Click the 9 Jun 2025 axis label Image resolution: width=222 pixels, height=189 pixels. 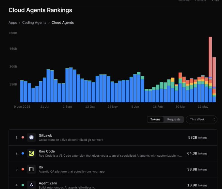pyautogui.click(x=22, y=107)
